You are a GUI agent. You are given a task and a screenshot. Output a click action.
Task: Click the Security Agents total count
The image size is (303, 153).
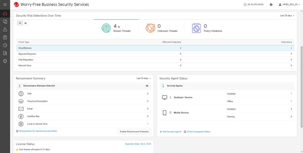click(163, 86)
